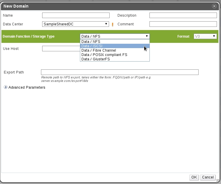
Task: Click into the Description field
Action: (x=183, y=15)
